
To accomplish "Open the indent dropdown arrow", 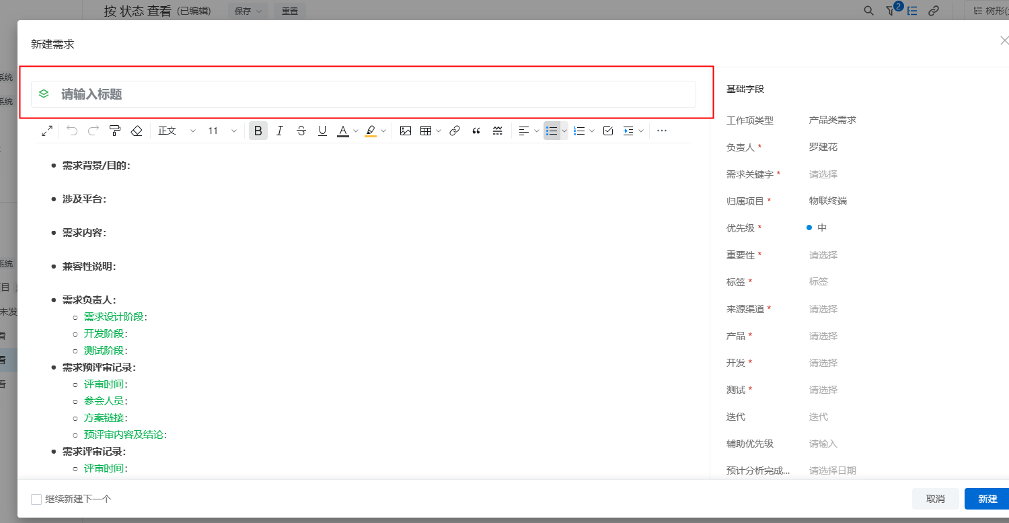I will click(641, 131).
